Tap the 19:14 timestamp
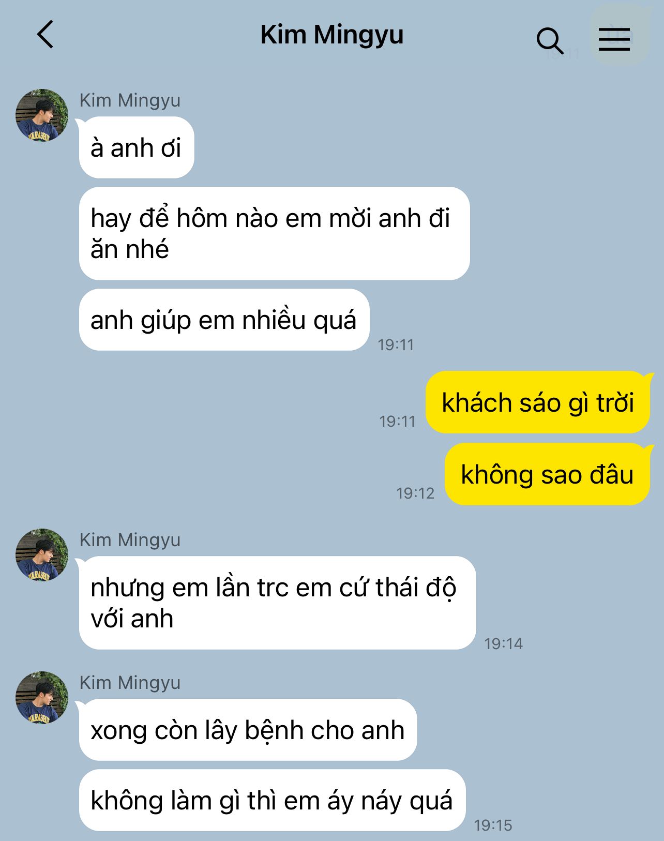The width and height of the screenshot is (664, 841). click(503, 643)
